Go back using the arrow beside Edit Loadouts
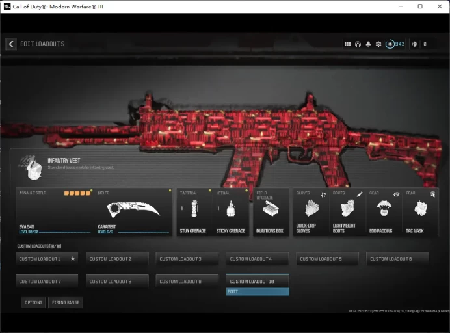450x333 pixels. tap(11, 44)
